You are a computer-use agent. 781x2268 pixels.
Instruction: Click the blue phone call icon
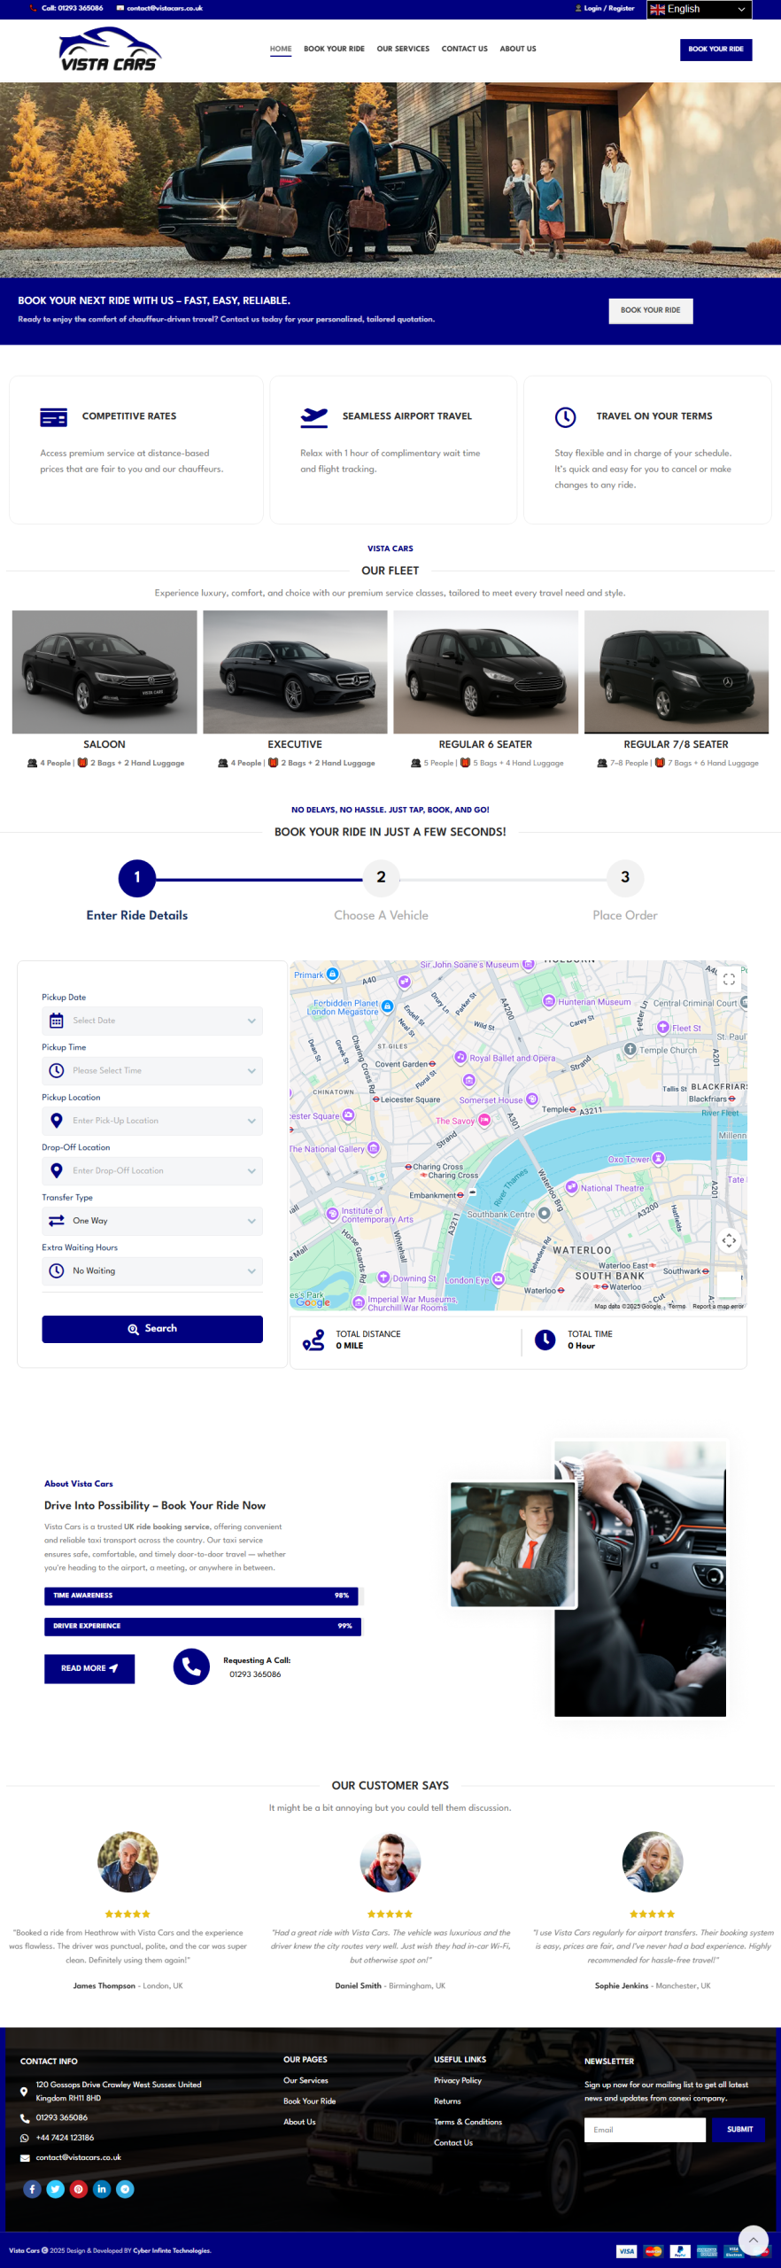pos(191,1666)
